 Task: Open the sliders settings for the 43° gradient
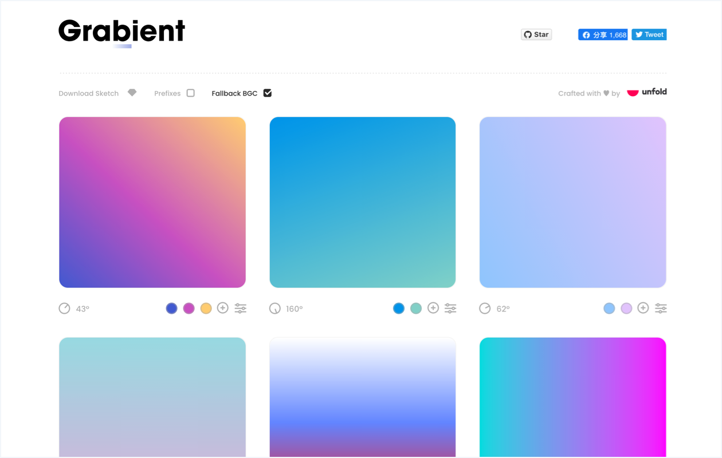[241, 309]
